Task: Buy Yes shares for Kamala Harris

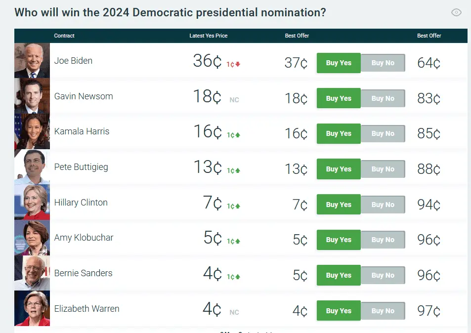Action: coord(339,134)
